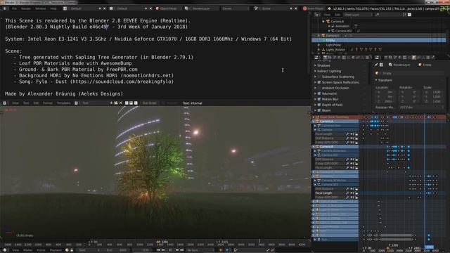Viewport: 450px width, 253px height.
Task: Click the F_1201 marker in timeline
Action: tap(162, 242)
